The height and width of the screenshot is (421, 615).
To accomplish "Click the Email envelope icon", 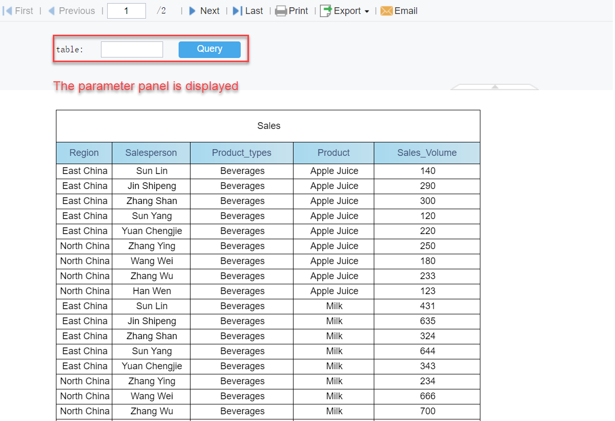I will pyautogui.click(x=386, y=10).
